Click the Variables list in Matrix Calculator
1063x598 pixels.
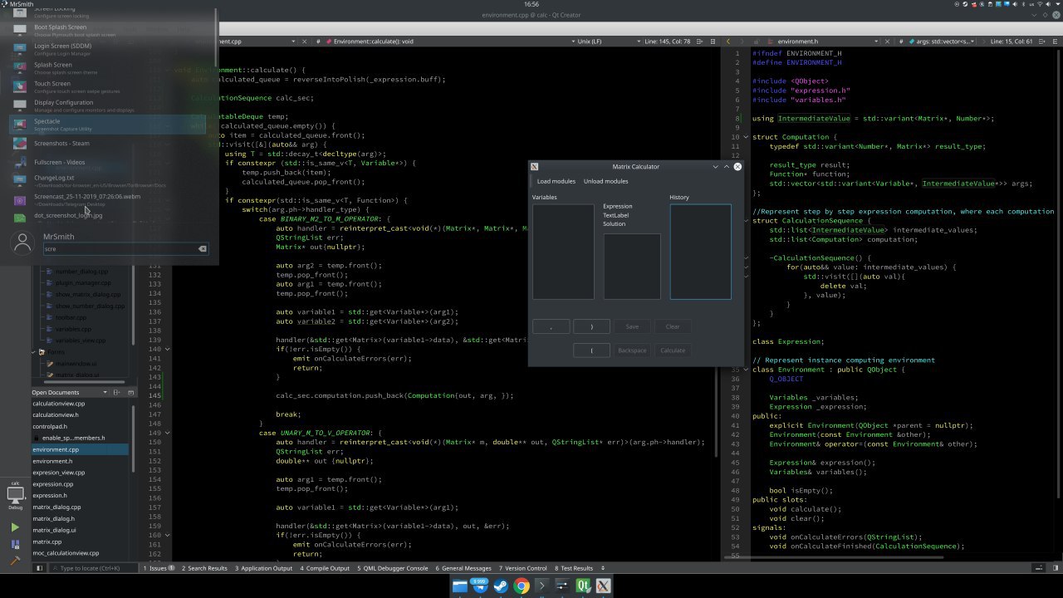point(563,252)
